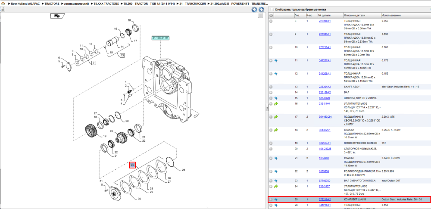Image resolution: width=431 pixels, height=209 pixels.
Task: Select 'ВАЛ ЗУБЧАТОГО КОЛЕСА' description cell
Action: click(360, 181)
